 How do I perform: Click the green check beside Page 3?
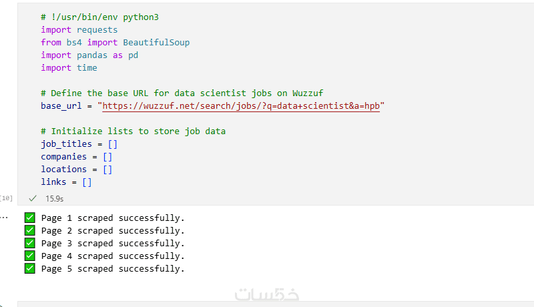coord(29,243)
